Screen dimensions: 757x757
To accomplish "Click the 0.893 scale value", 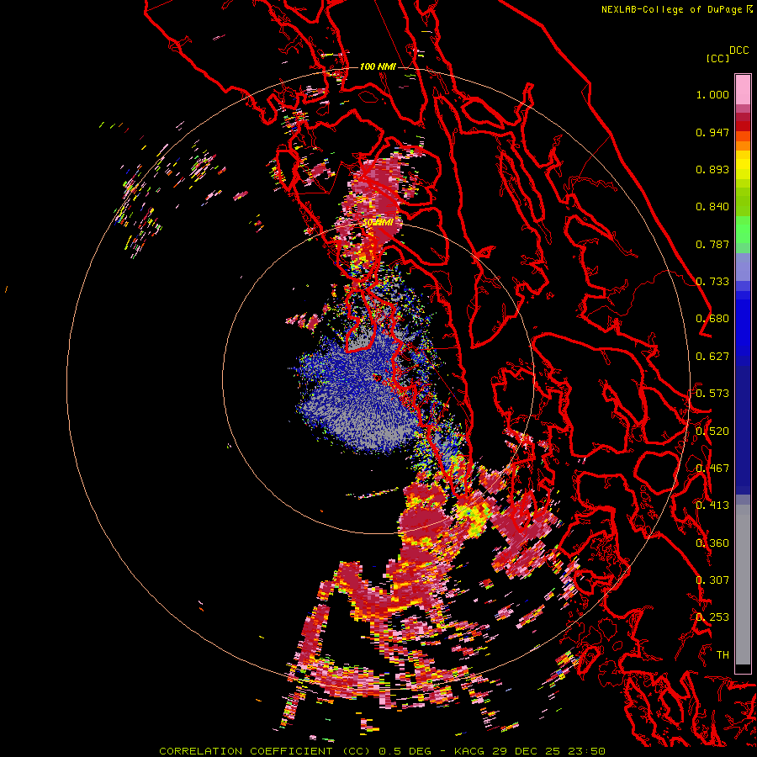I will tap(712, 169).
